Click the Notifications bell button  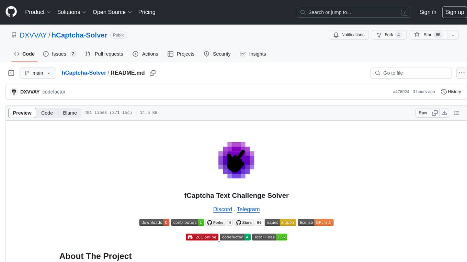349,35
